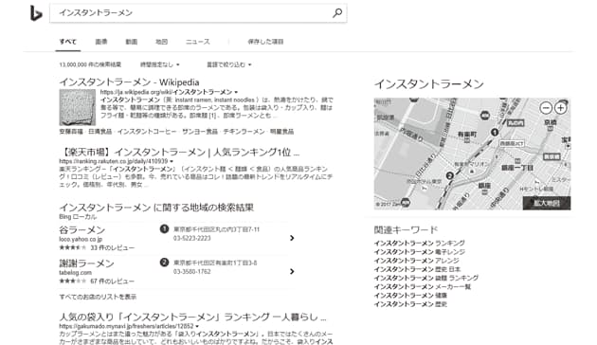Open related link サンヨー食品
This screenshot has width=597, height=345.
[x=200, y=132]
